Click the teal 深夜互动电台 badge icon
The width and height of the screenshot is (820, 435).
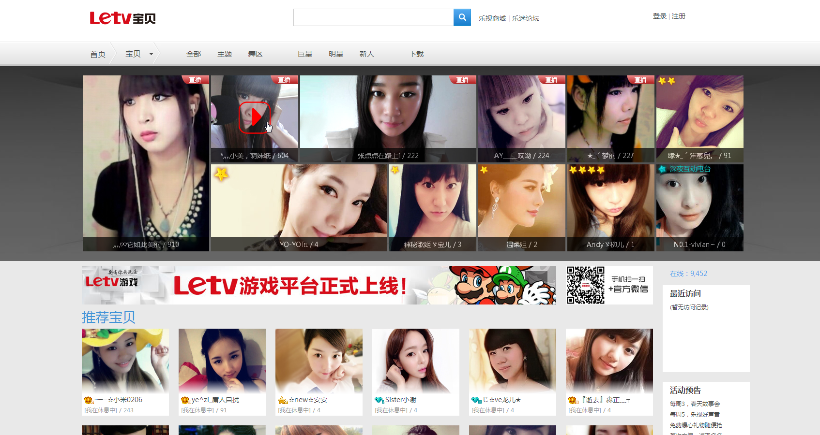[x=662, y=169]
